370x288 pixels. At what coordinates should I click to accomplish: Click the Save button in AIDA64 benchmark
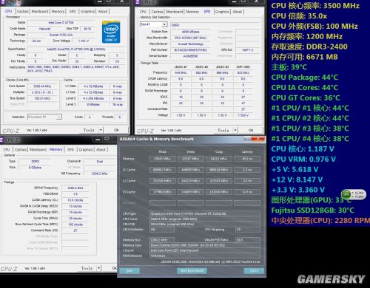[x=129, y=271]
